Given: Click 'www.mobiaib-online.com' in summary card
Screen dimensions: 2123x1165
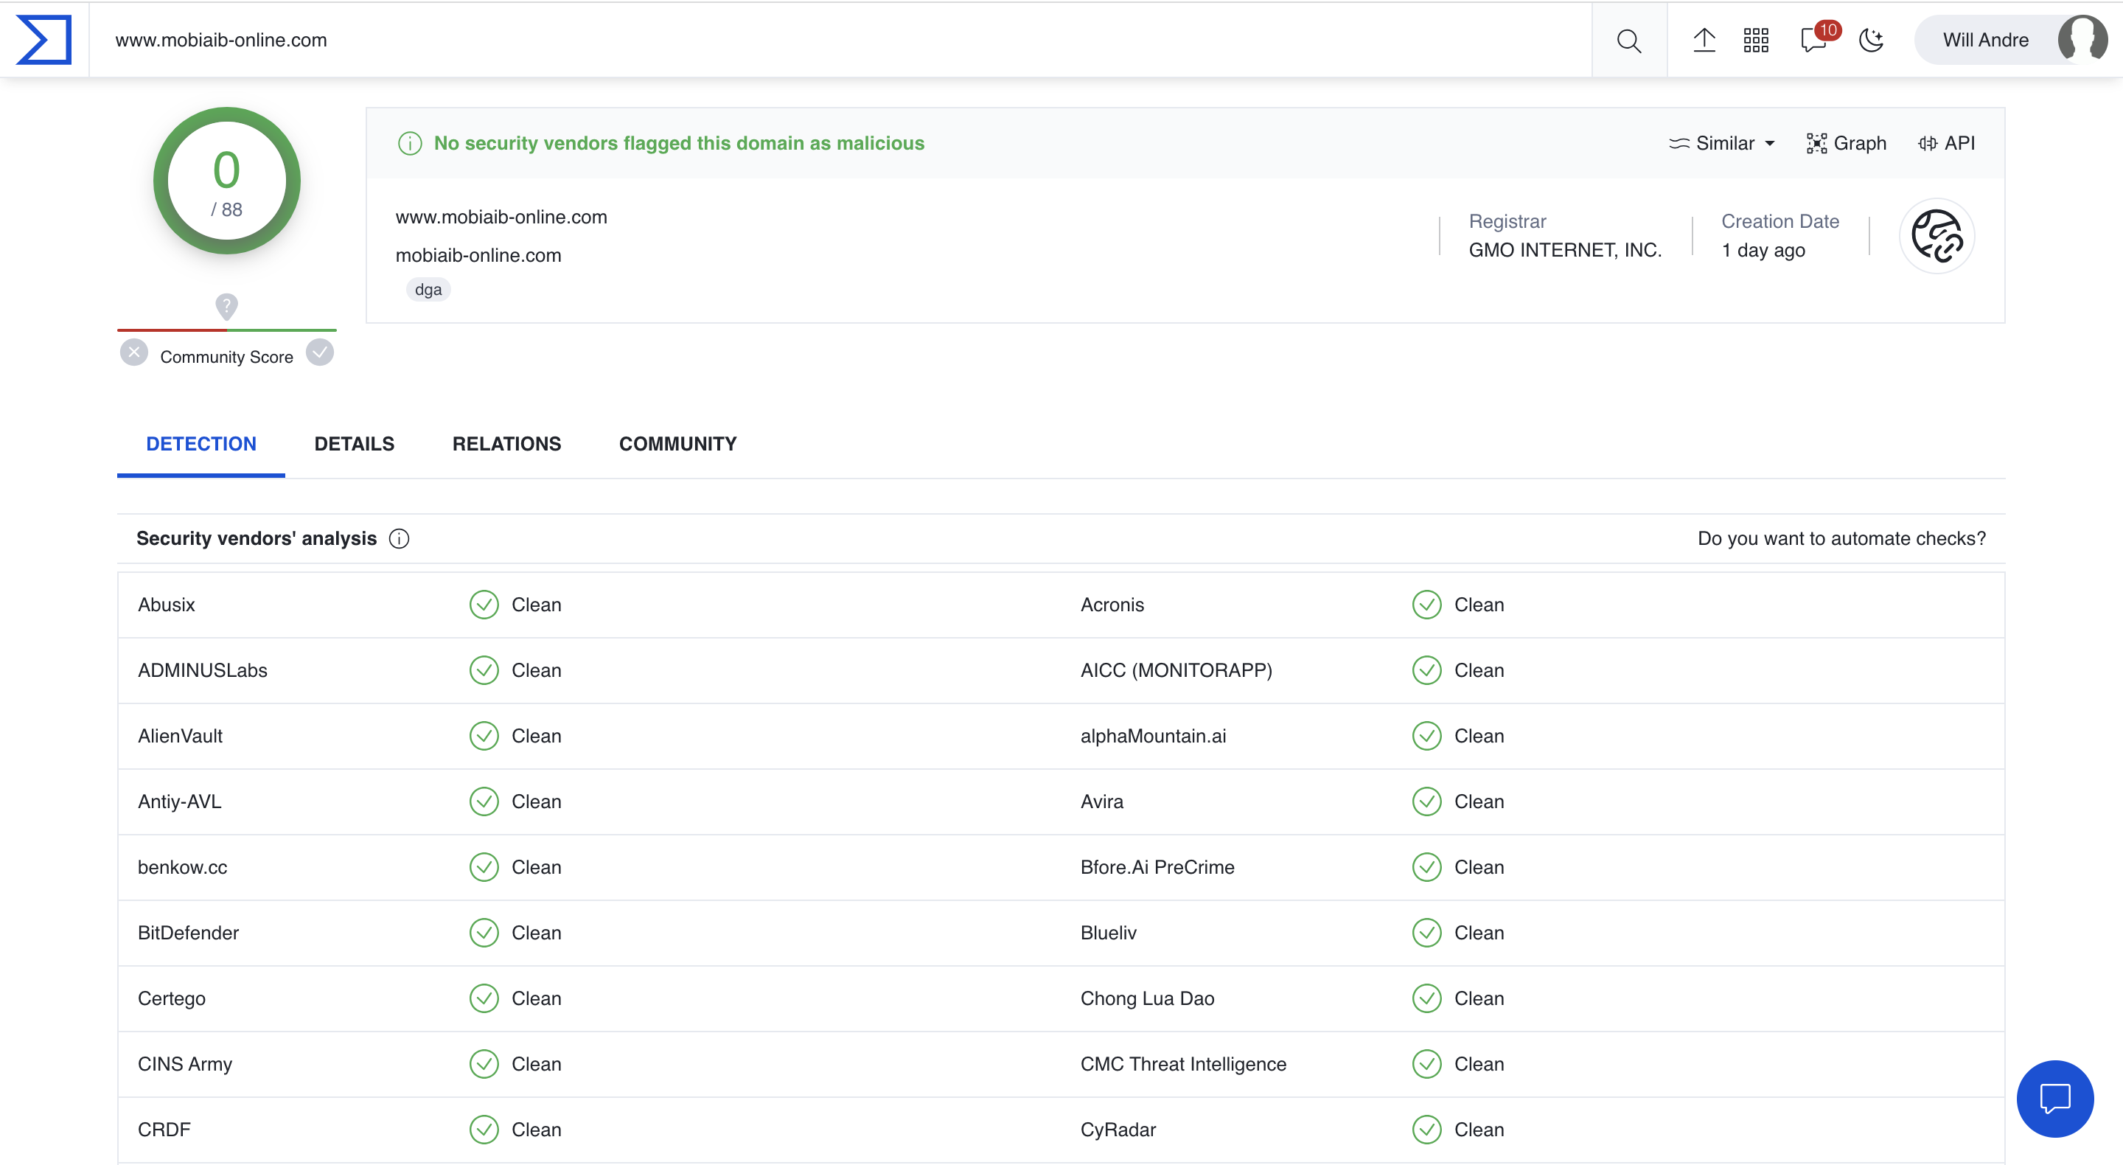Looking at the screenshot, I should pyautogui.click(x=501, y=217).
